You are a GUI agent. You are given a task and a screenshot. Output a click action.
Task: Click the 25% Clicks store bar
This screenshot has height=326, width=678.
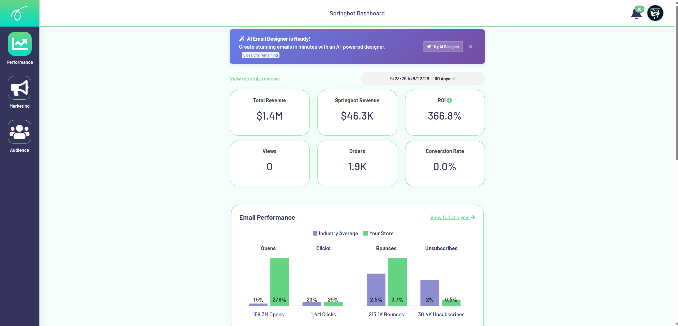tap(333, 304)
